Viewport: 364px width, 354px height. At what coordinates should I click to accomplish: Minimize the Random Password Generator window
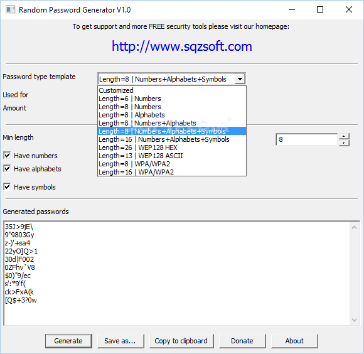292,10
